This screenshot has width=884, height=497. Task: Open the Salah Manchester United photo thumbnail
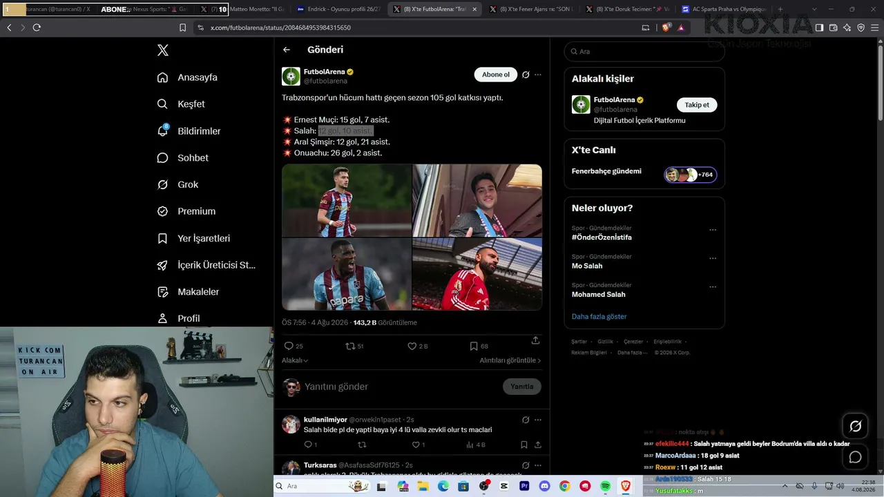click(x=477, y=274)
